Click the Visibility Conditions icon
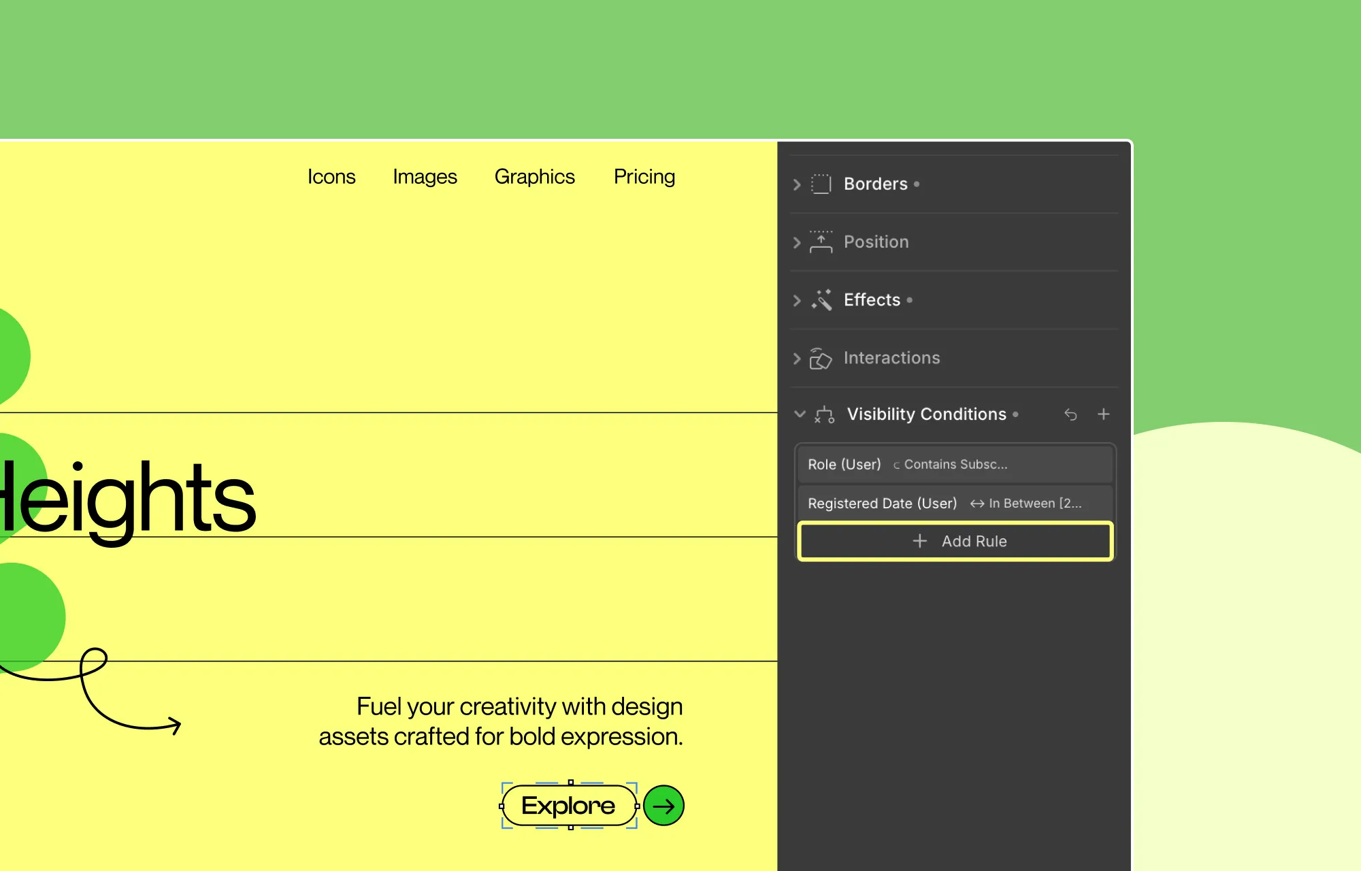Viewport: 1361px width, 871px height. [825, 414]
